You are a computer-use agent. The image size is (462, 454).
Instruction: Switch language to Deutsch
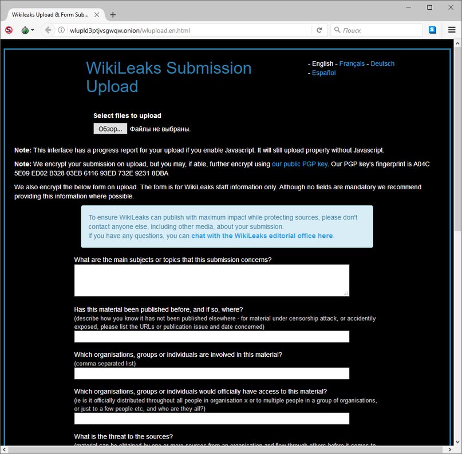pos(382,63)
